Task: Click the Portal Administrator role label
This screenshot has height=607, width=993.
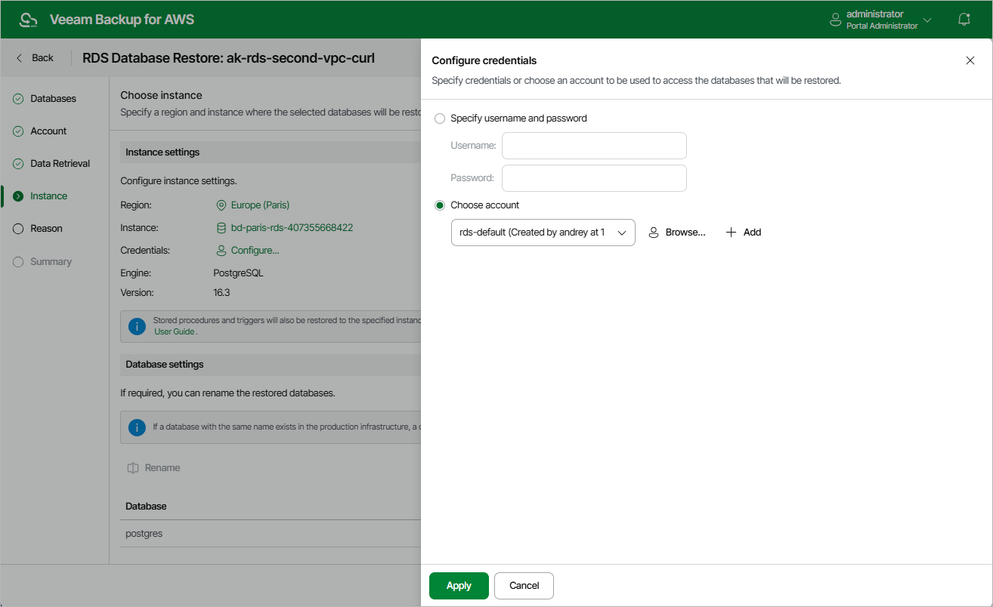Action: [882, 26]
